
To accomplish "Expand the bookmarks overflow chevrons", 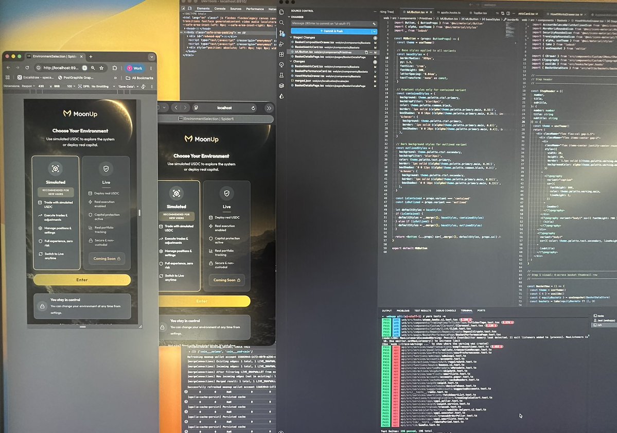I will pyautogui.click(x=115, y=78).
